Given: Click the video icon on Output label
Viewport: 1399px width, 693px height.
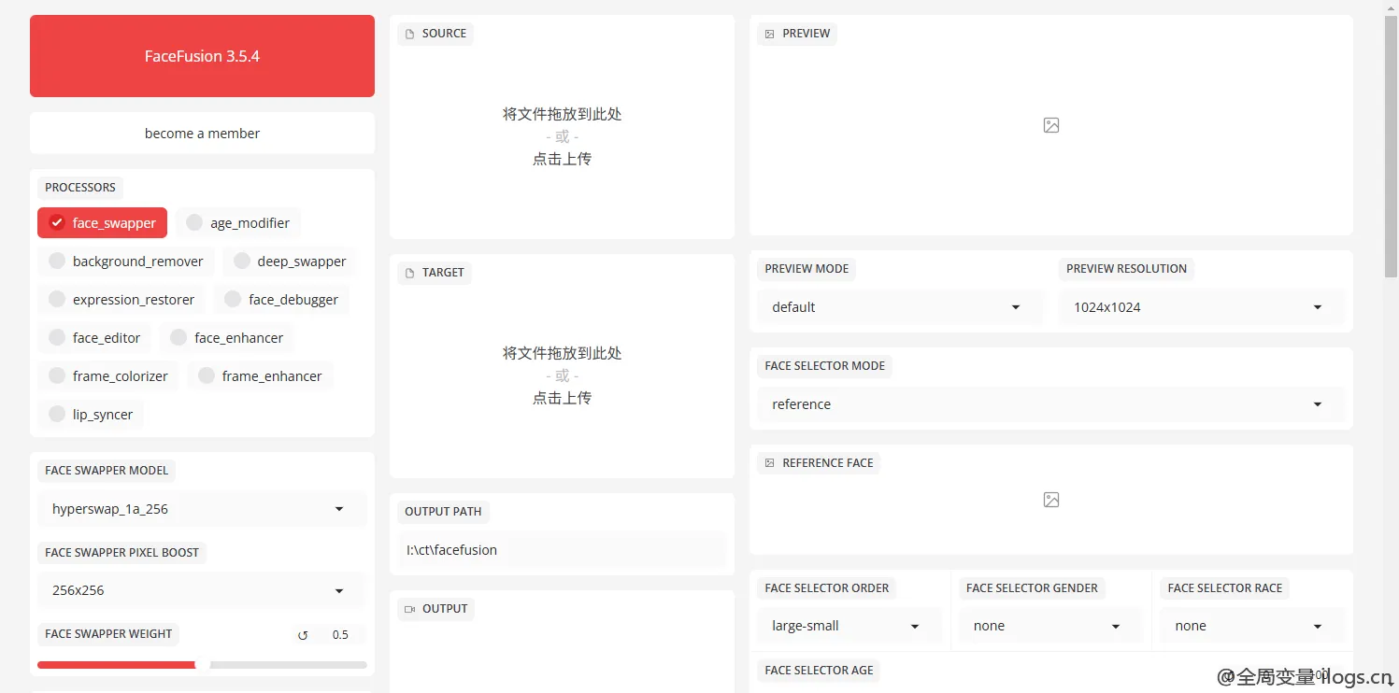Looking at the screenshot, I should coord(409,609).
